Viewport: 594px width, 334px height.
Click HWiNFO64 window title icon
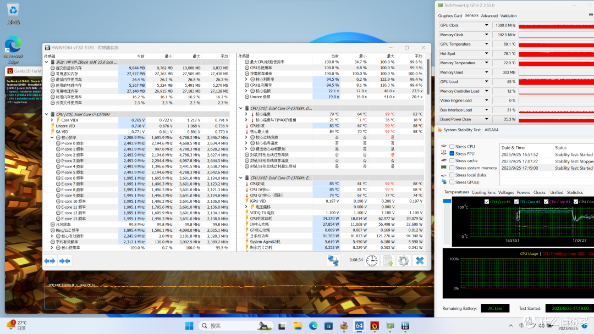pyautogui.click(x=47, y=48)
